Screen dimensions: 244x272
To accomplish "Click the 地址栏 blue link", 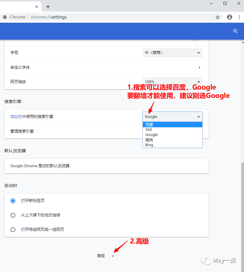I will [x=16, y=116].
